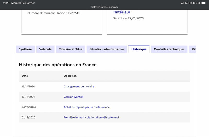Open Achat ou reprise par un professionnel

[87, 107]
